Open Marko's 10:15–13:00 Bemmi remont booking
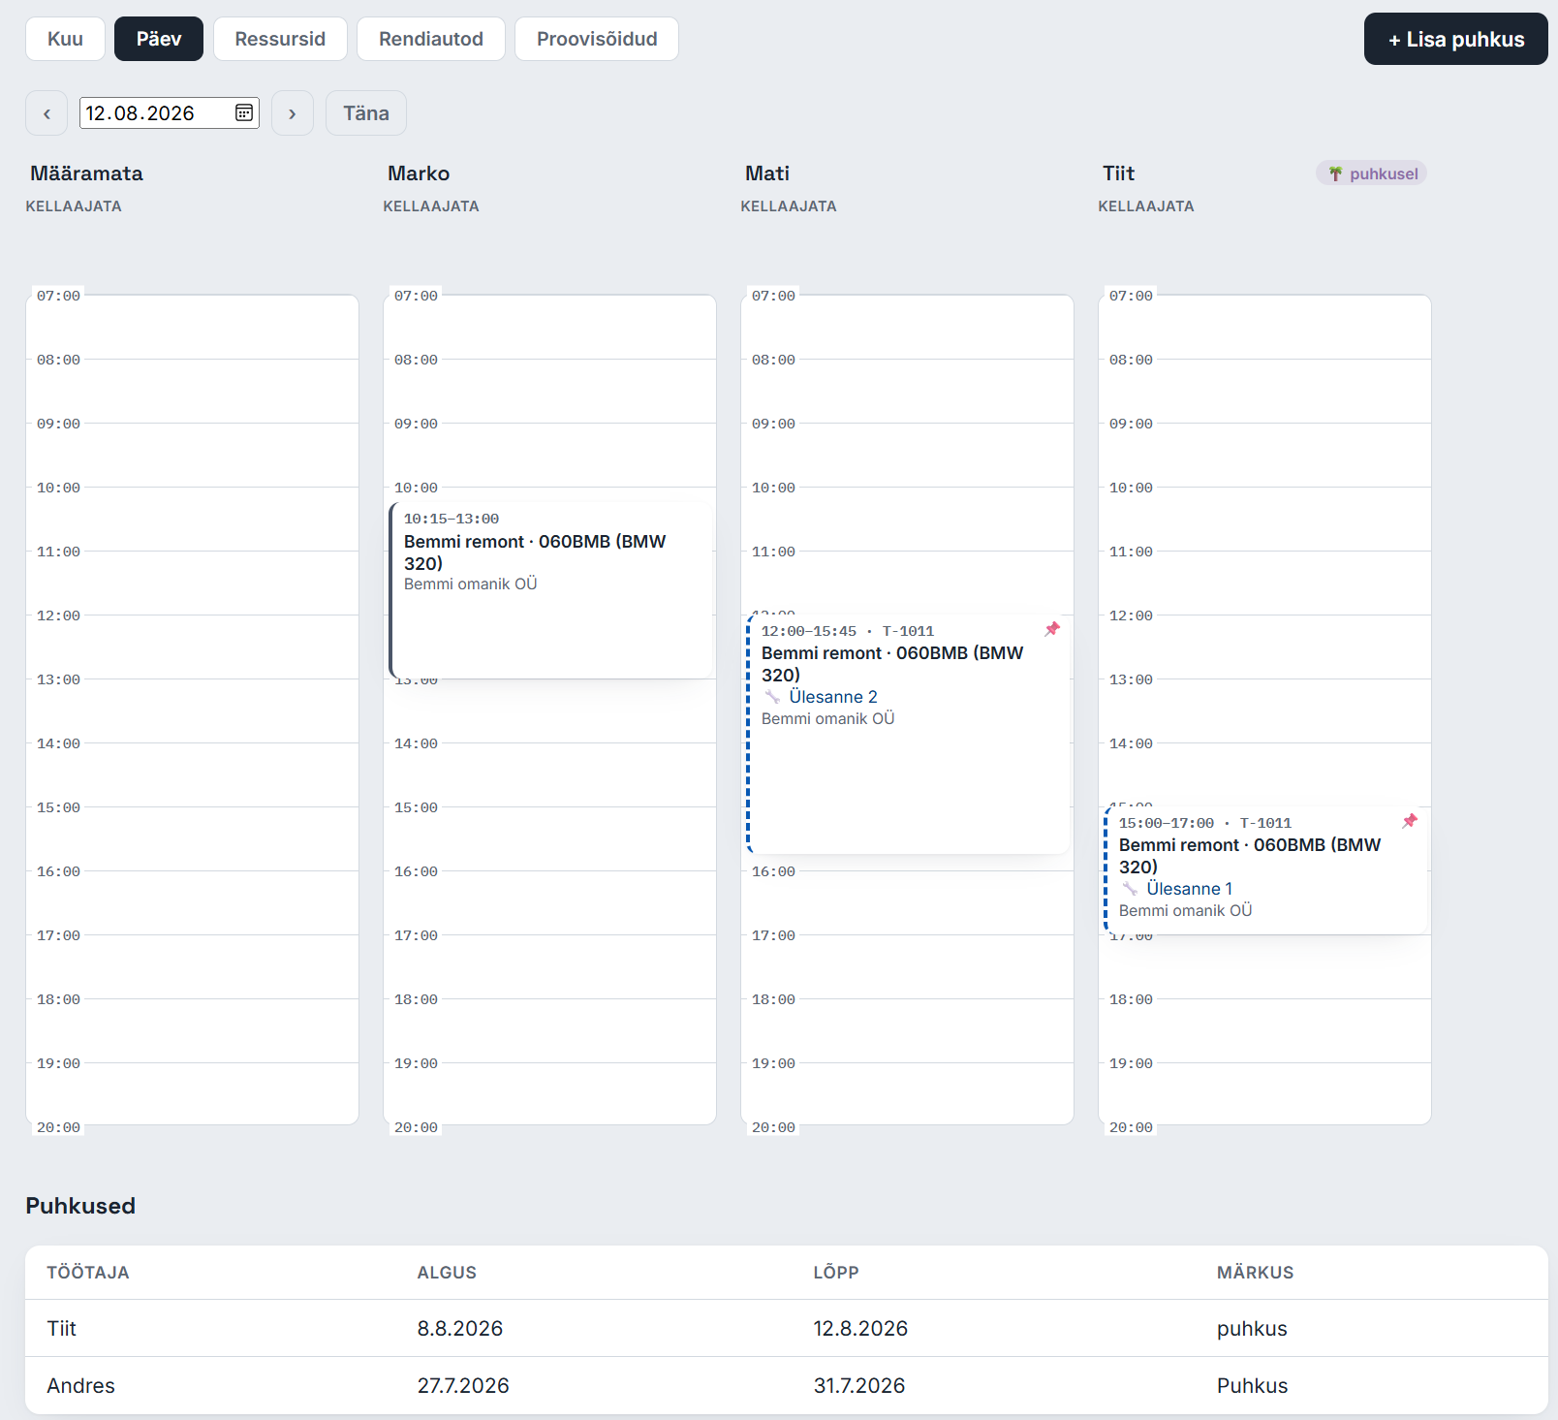This screenshot has width=1558, height=1420. pos(551,590)
